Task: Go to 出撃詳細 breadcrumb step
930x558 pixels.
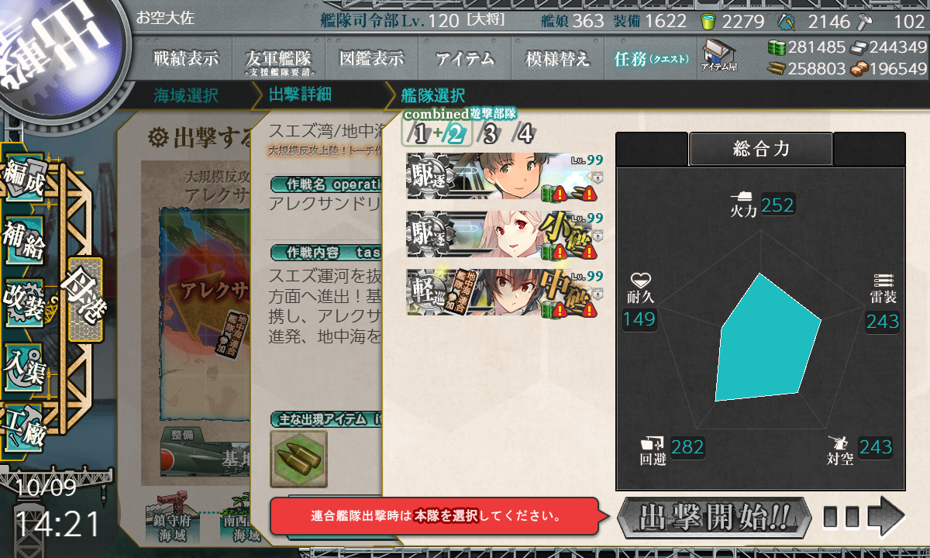Action: 301,95
